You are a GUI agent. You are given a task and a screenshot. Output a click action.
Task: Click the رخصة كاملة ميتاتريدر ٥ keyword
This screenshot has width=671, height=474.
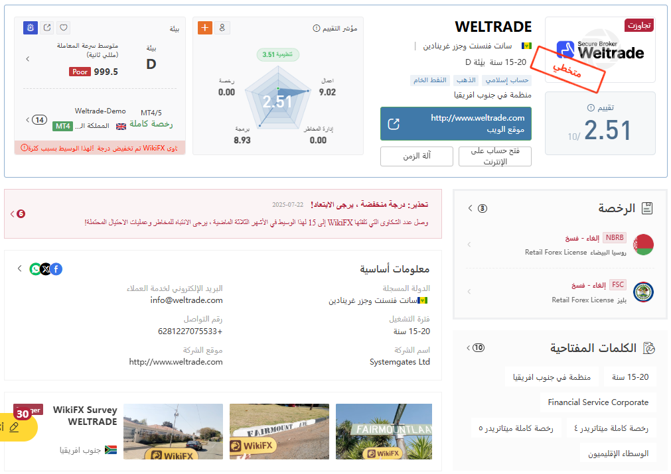coord(516,428)
